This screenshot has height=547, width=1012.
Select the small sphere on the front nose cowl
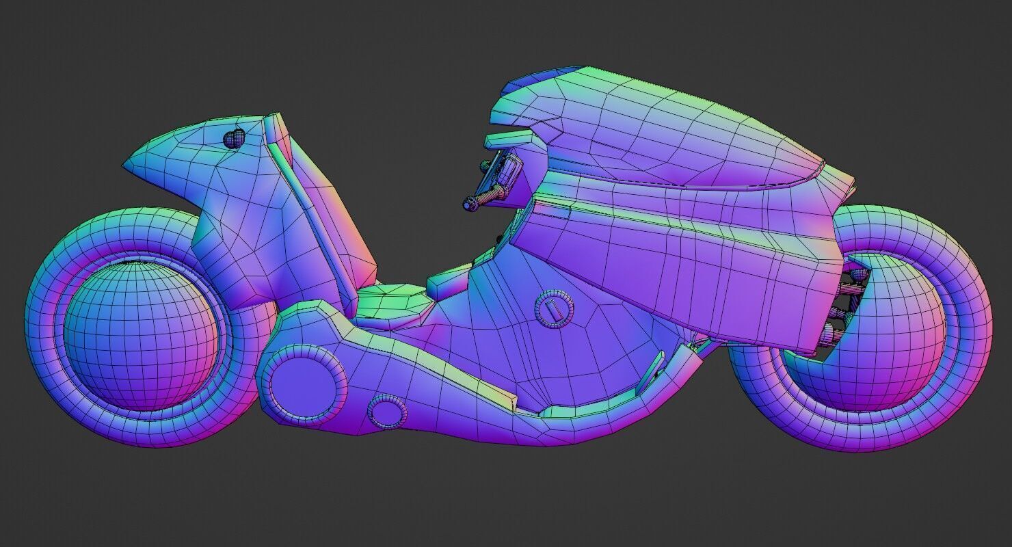234,138
